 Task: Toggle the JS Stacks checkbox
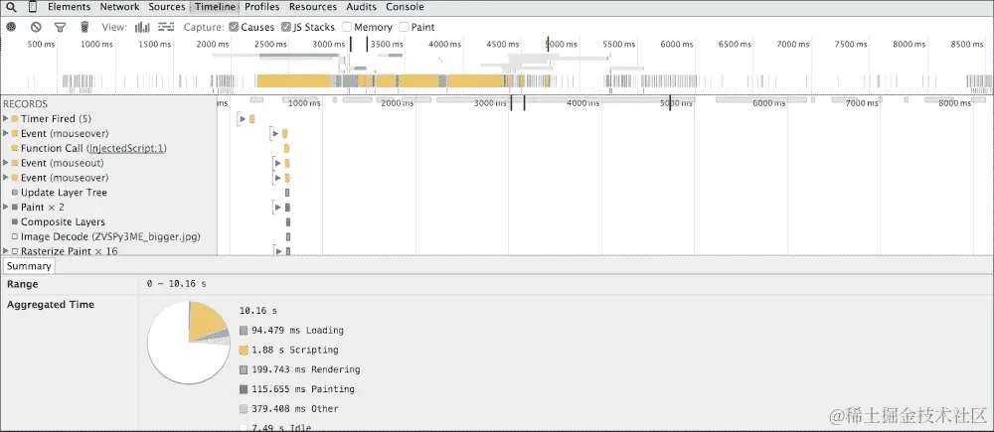pos(286,27)
